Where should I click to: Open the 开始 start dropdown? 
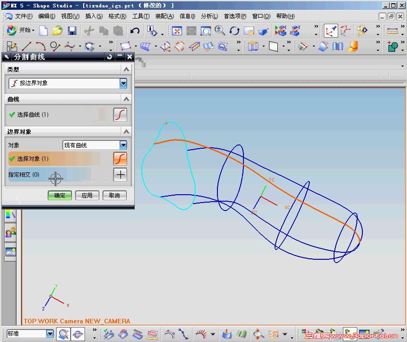click(x=21, y=30)
